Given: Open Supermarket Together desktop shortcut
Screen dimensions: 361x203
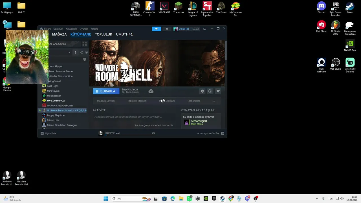Looking at the screenshot, I should [x=207, y=9].
